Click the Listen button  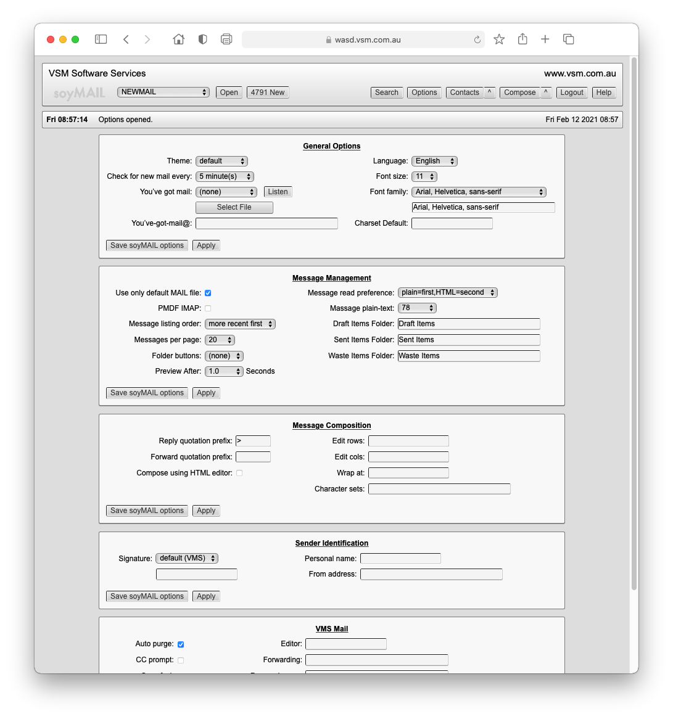278,192
